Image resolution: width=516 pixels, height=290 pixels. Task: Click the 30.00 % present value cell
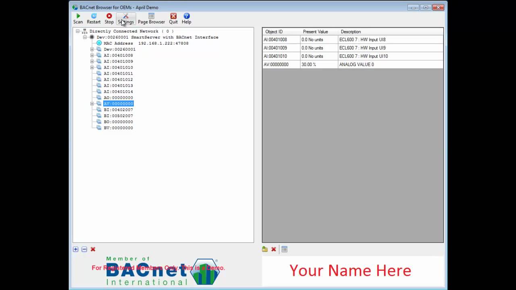tap(319, 64)
